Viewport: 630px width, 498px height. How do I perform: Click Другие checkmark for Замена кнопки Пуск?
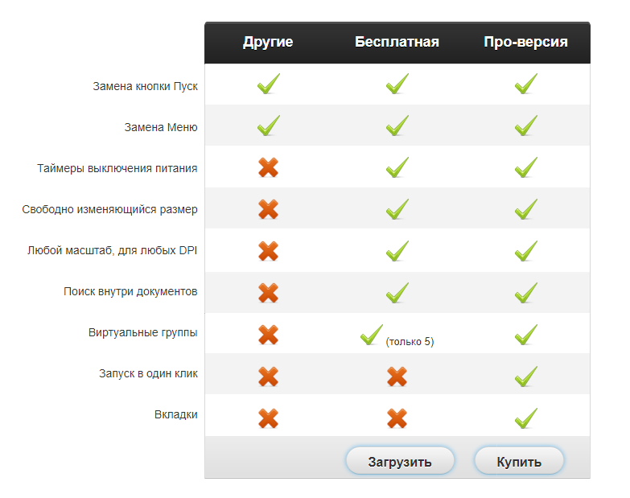268,84
